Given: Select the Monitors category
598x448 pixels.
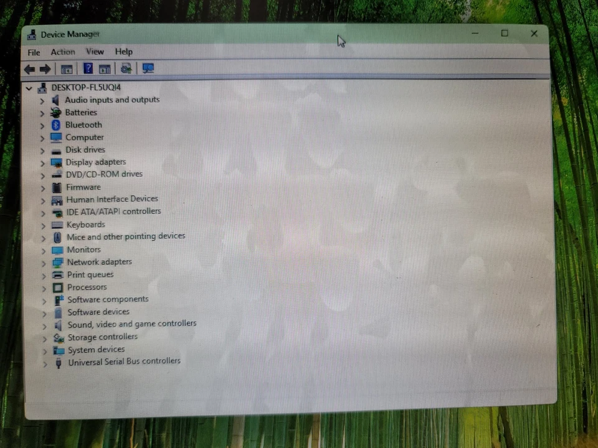Looking at the screenshot, I should 83,250.
